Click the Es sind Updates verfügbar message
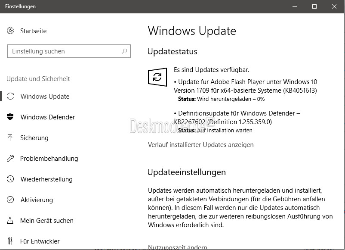The width and height of the screenshot is (345, 250). click(x=212, y=70)
